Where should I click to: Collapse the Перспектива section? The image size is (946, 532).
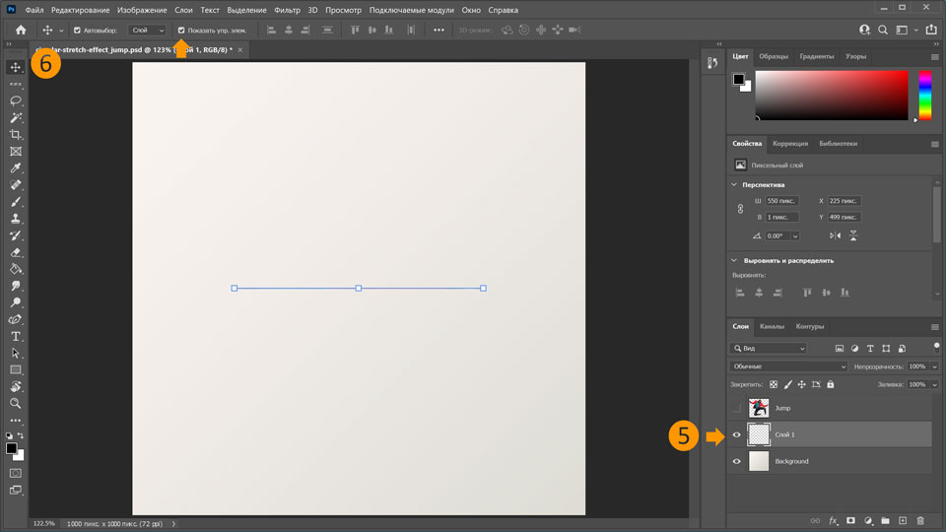(x=734, y=184)
